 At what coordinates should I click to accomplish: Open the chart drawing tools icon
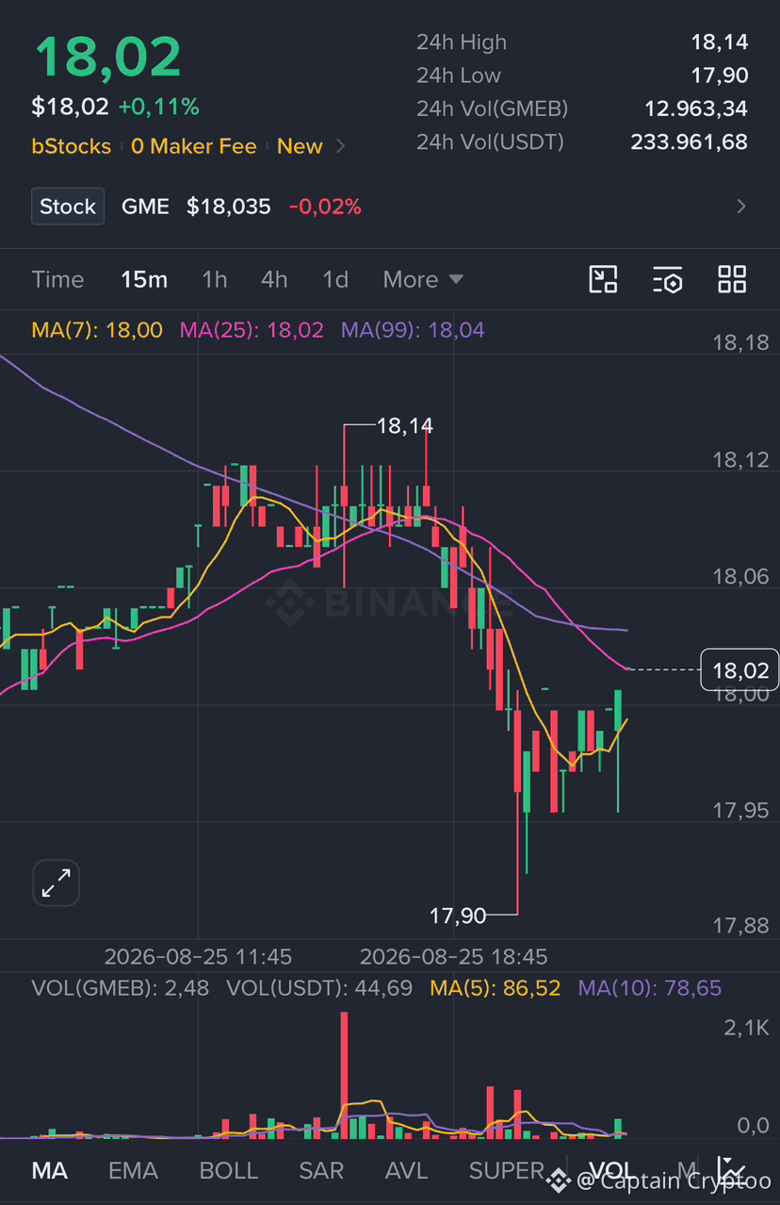(x=603, y=279)
